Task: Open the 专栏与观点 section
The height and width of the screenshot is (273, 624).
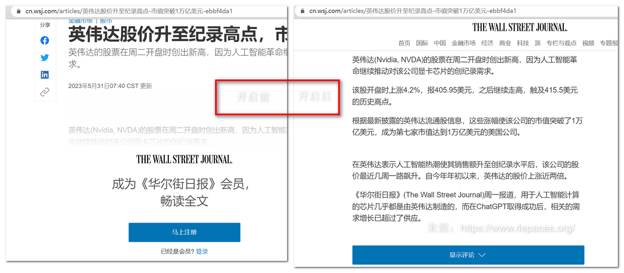Action: [x=562, y=43]
